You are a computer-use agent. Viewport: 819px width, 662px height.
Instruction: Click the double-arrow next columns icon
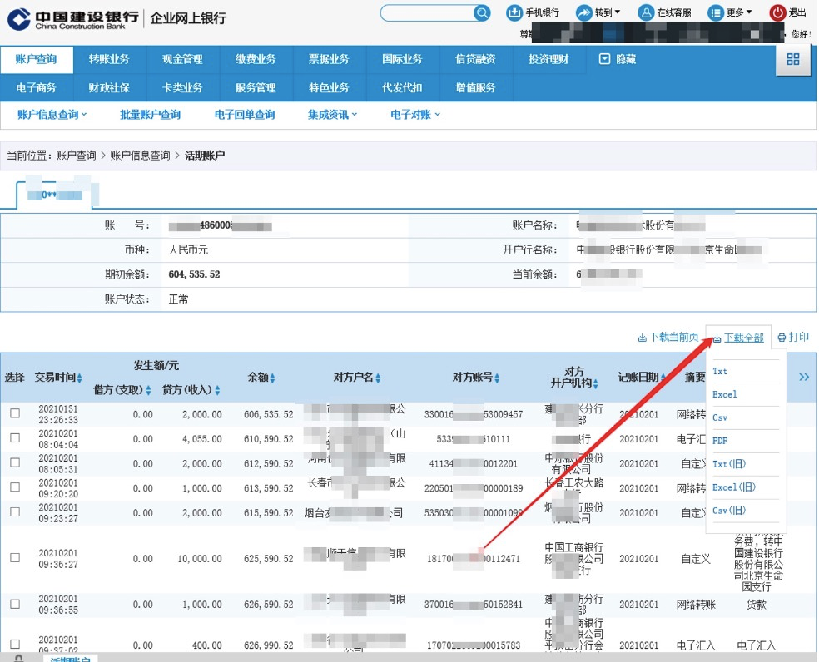[804, 377]
